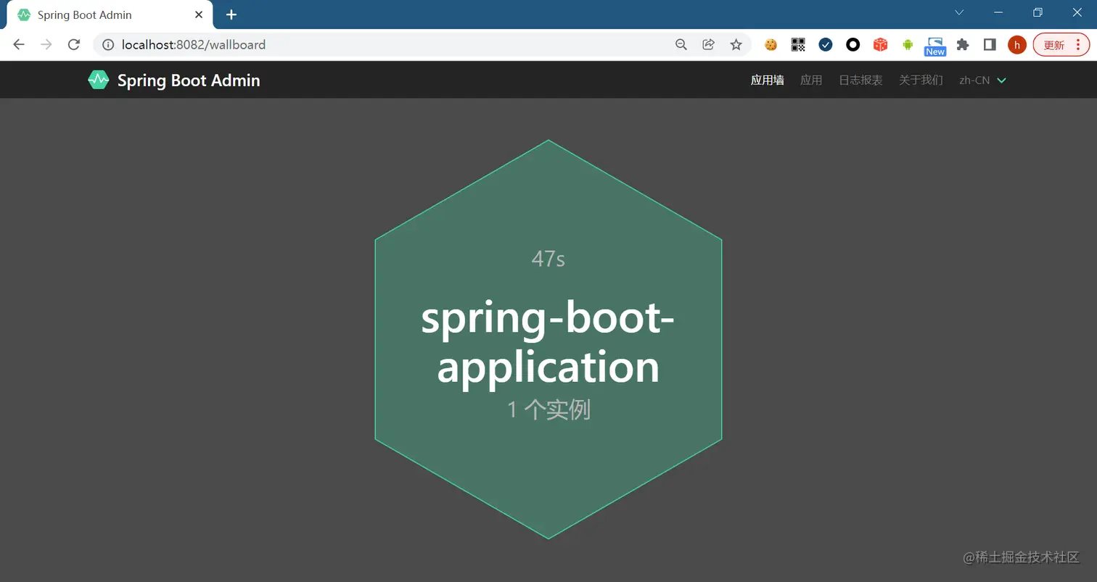This screenshot has width=1097, height=582.
Task: Click the 1 个实例 instance count
Action: point(548,410)
